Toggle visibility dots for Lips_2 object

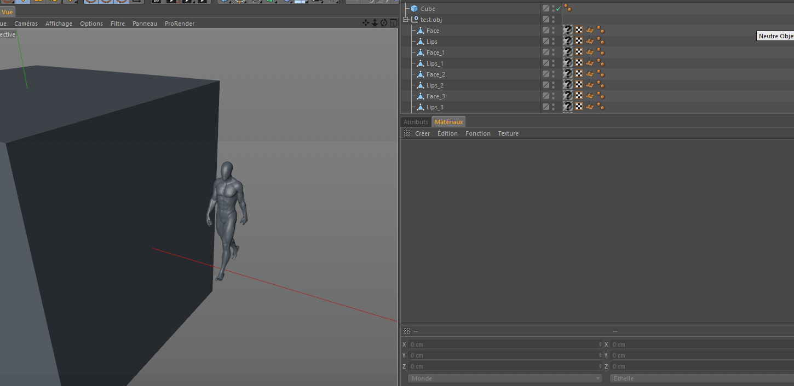[x=553, y=85]
